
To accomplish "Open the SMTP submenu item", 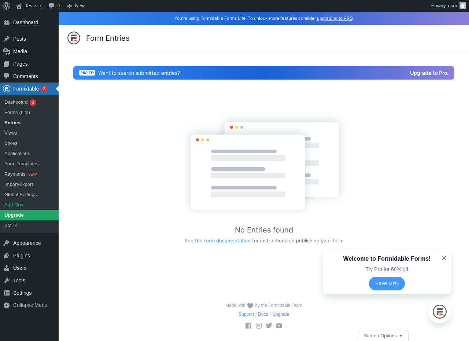I will (29, 225).
